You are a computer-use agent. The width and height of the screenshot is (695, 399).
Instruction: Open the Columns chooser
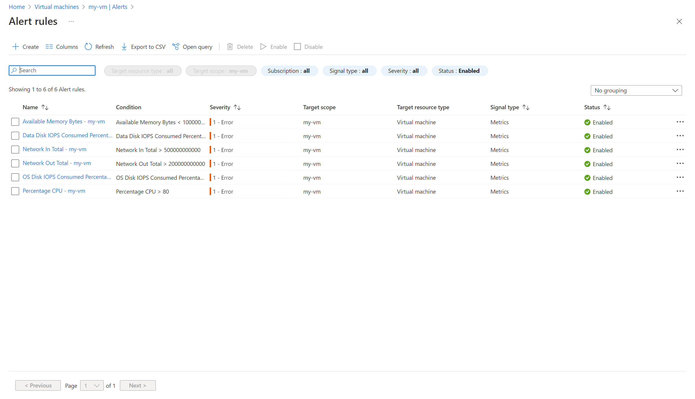[x=62, y=47]
